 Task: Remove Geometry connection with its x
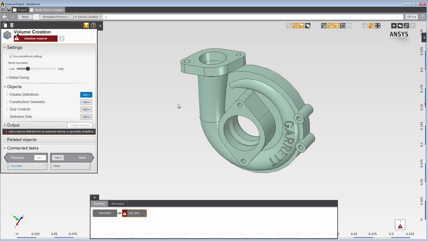44,166
